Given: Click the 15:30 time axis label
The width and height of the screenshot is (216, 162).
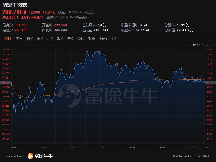Looking at the screenshot, I should pyautogui.click(x=192, y=148).
